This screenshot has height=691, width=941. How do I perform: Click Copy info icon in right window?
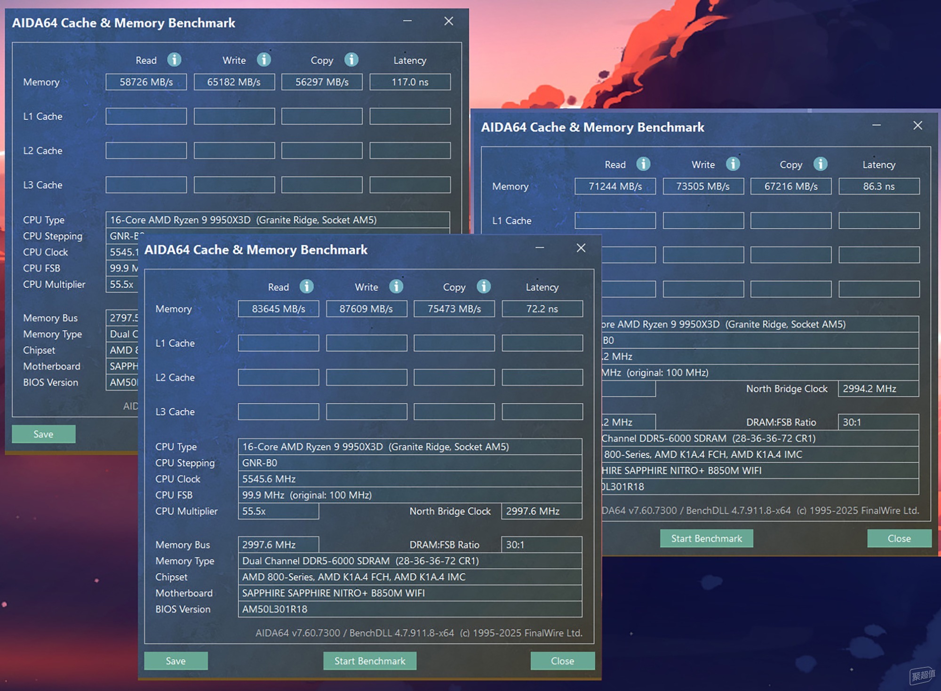pos(820,164)
